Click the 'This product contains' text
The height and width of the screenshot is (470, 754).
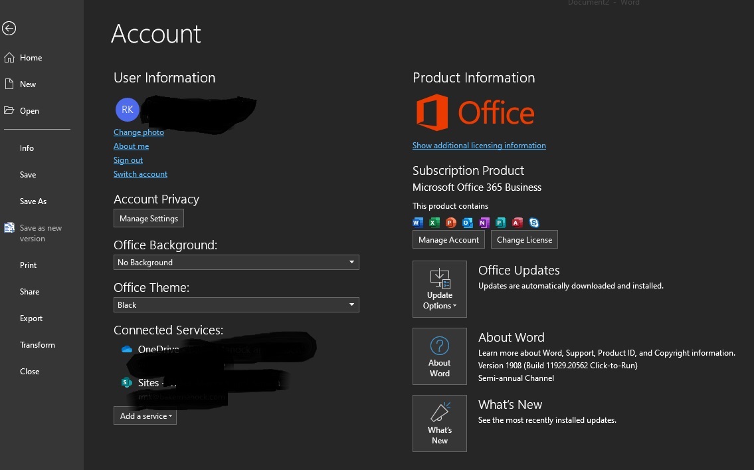pos(450,206)
